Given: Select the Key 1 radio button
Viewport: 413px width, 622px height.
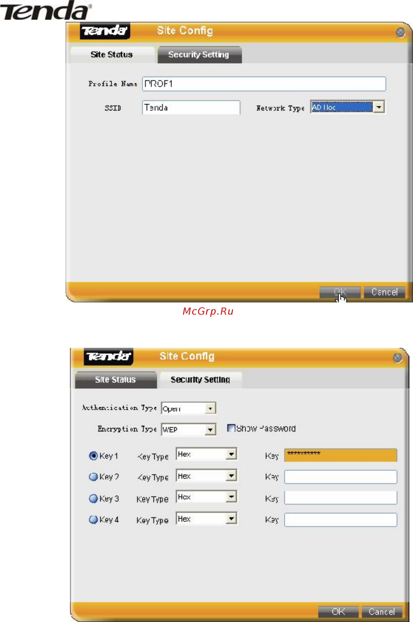Looking at the screenshot, I should (x=93, y=456).
